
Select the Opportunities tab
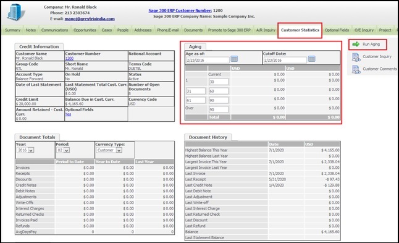[85, 30]
